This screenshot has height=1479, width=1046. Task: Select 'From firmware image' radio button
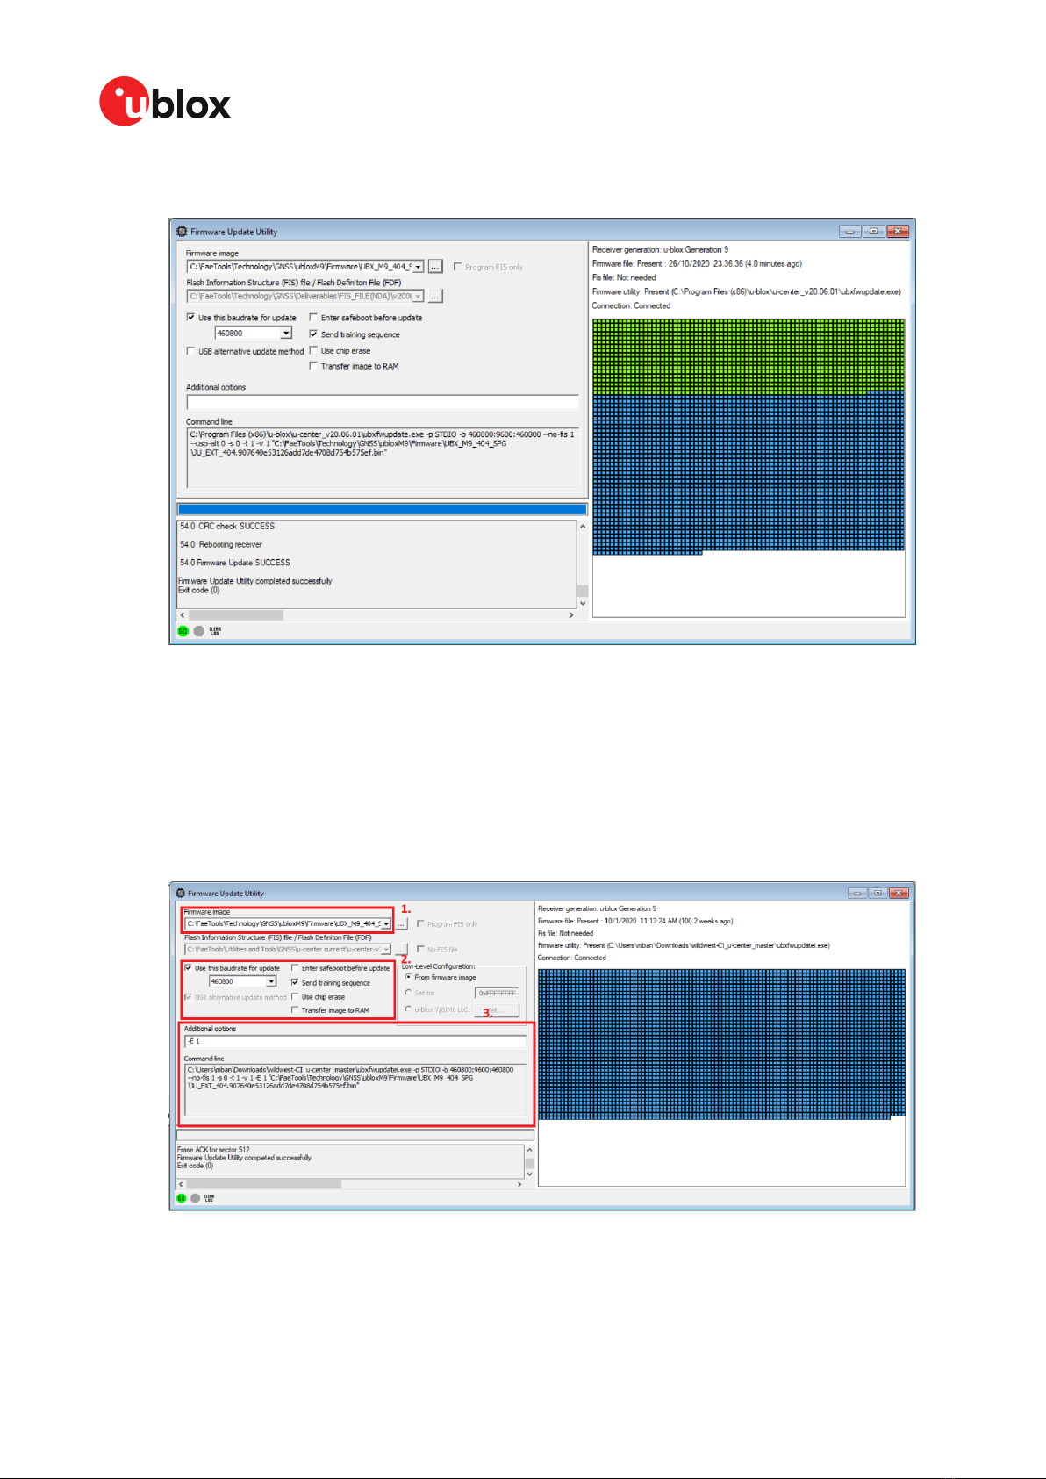(408, 977)
